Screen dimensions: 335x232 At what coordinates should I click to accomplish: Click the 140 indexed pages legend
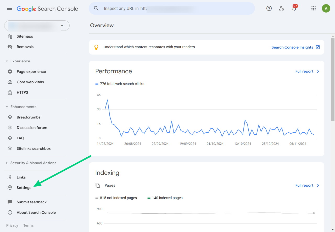click(165, 198)
